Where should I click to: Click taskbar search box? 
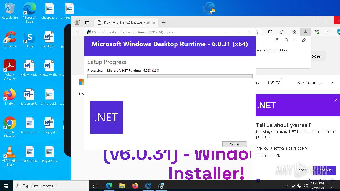point(51,186)
